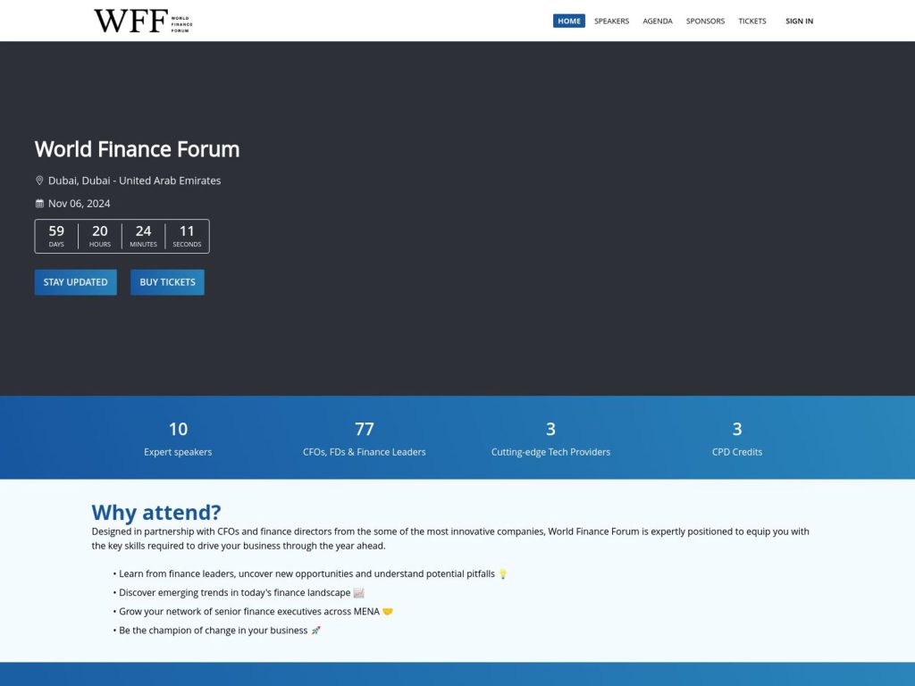The width and height of the screenshot is (915, 686).
Task: Click the chart emoji beside emerging trends bullet
Action: 357,592
